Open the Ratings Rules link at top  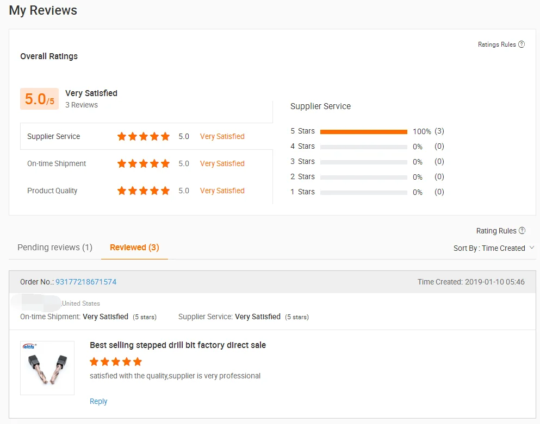(x=496, y=45)
